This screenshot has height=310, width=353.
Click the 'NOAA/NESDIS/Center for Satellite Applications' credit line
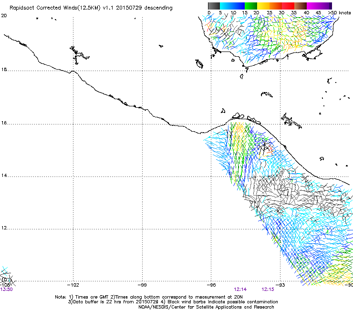[x=206, y=307]
